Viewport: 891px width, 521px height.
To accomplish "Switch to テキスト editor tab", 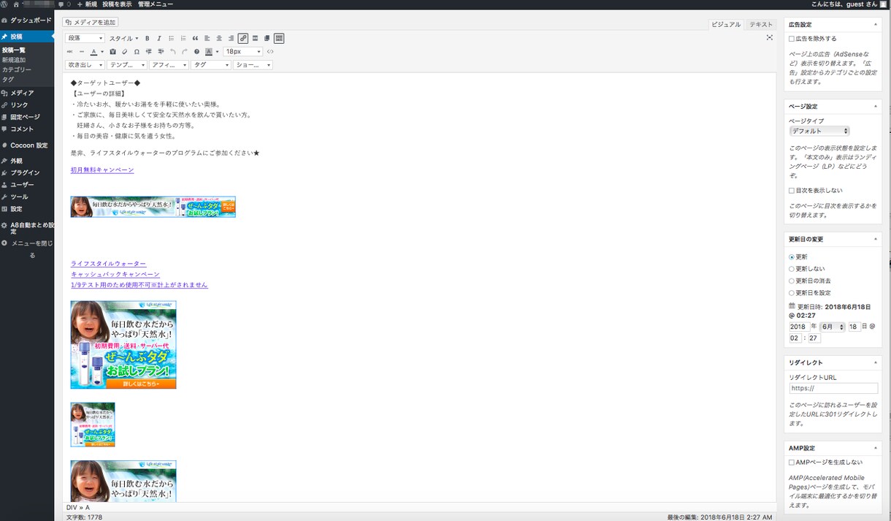I will click(761, 25).
